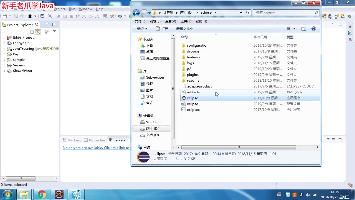Click the No servers are available link
The height and width of the screenshot is (200, 355).
(x=96, y=147)
